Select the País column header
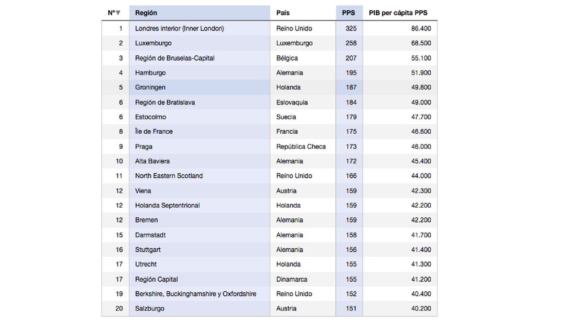This screenshot has width=578, height=325. coord(303,13)
